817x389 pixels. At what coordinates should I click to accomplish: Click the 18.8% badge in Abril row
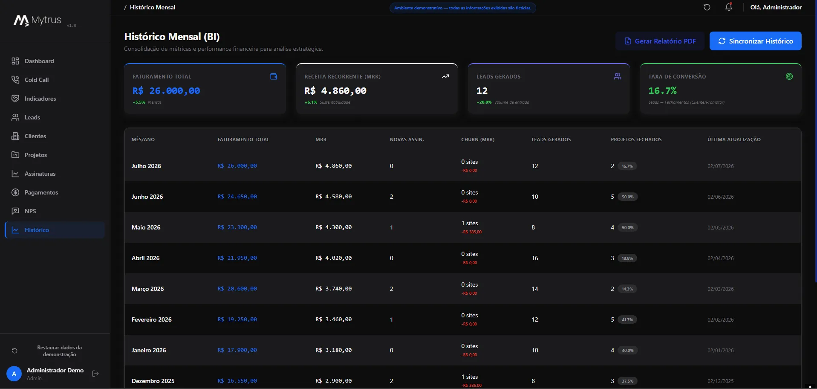click(x=627, y=258)
